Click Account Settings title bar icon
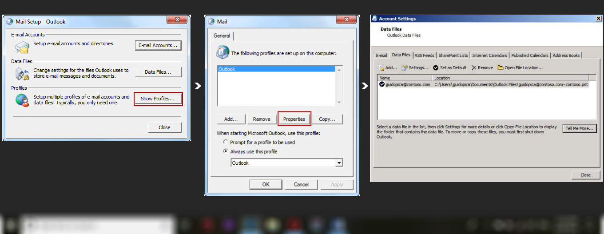604x234 pixels. (375, 19)
